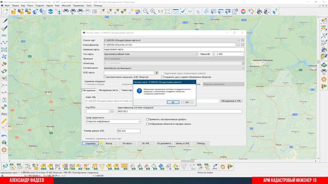Image resolution: width=328 pixels, height=184 pixels.
Task: Switch to the Метаданные листа tab
Action: coord(108,90)
